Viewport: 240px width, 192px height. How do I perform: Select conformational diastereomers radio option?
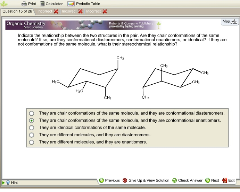click(32, 113)
